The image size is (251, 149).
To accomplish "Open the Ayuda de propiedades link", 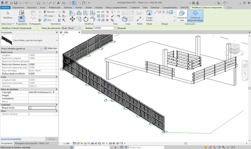I will click(11, 139).
